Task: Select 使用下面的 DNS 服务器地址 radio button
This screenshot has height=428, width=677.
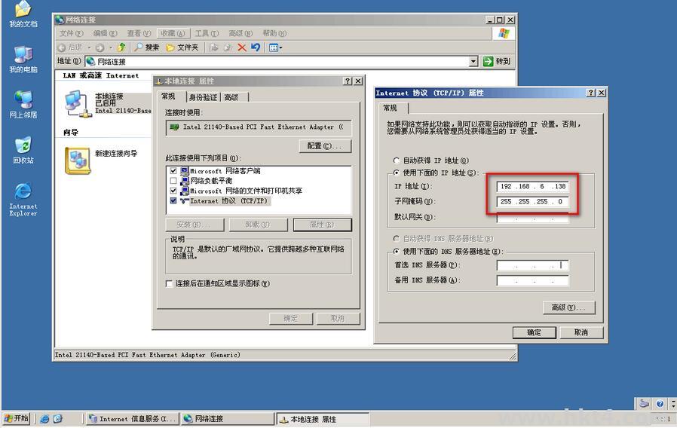Action: (396, 251)
